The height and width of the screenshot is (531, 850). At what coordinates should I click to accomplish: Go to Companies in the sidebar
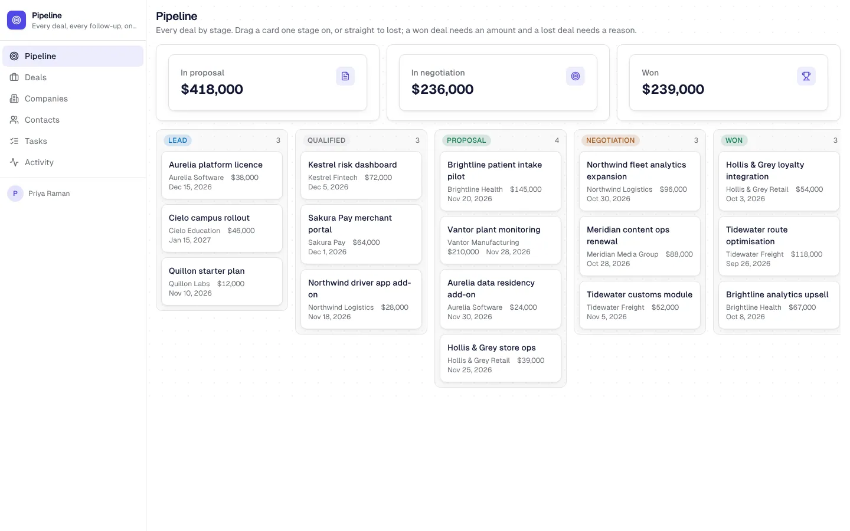click(73, 99)
